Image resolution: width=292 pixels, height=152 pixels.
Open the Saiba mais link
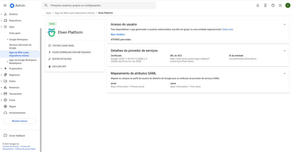228,29
